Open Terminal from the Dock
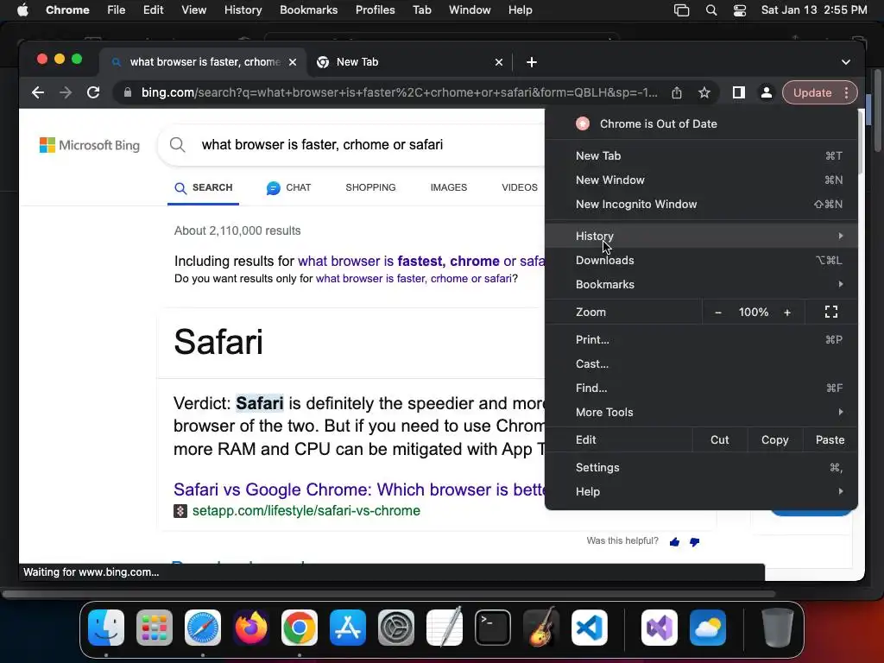 (493, 628)
